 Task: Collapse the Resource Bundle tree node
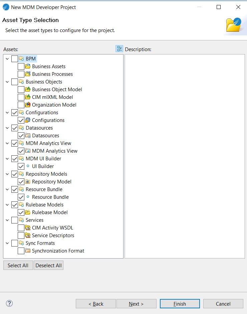(x=7, y=189)
